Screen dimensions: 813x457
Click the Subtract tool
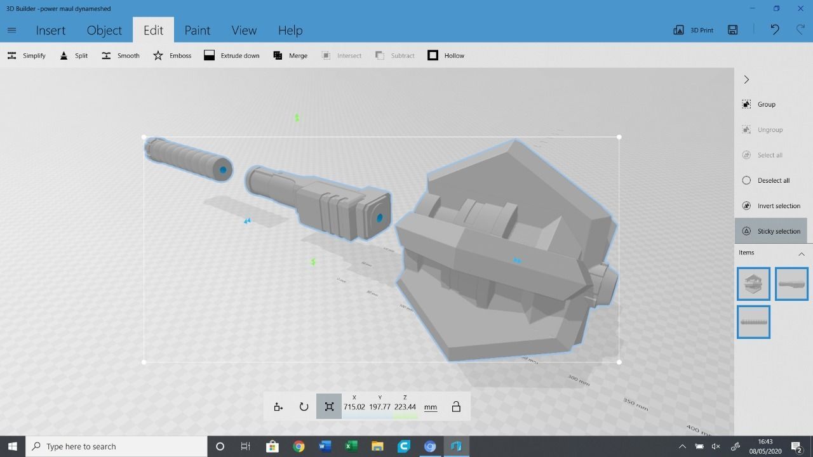[x=395, y=56]
